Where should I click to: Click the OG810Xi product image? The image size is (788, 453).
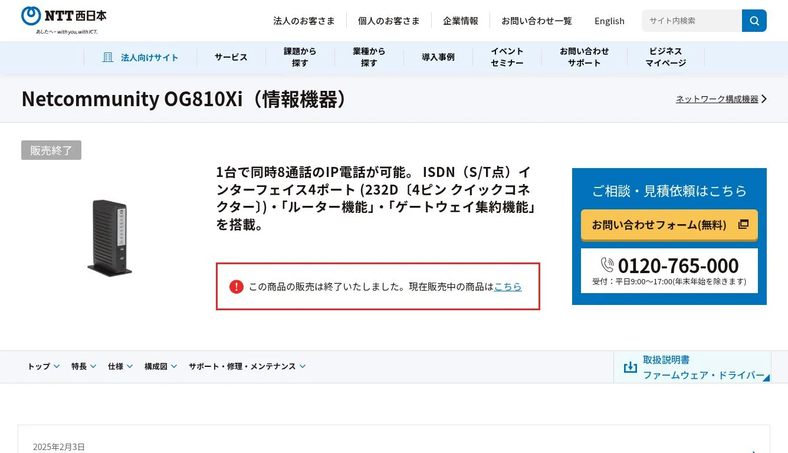[x=109, y=237]
